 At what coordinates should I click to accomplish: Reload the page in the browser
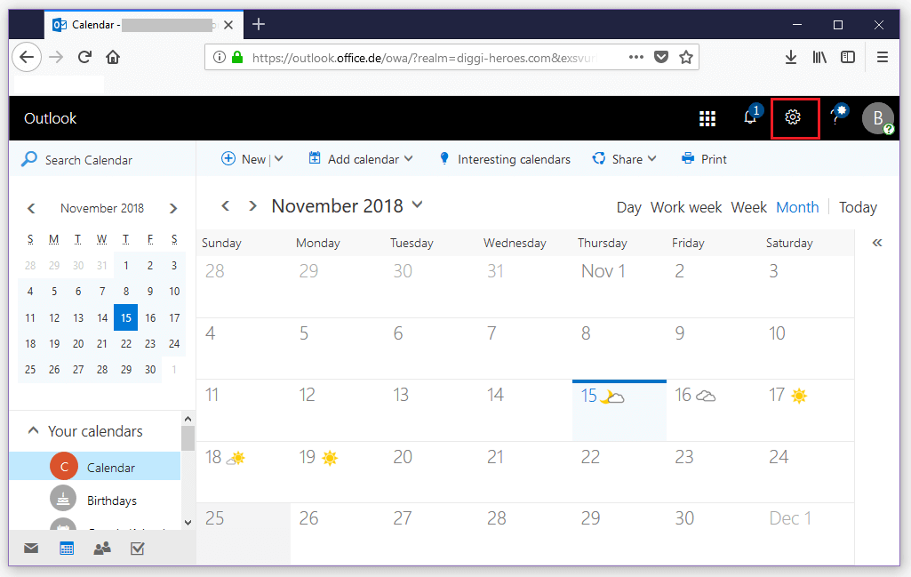point(84,57)
